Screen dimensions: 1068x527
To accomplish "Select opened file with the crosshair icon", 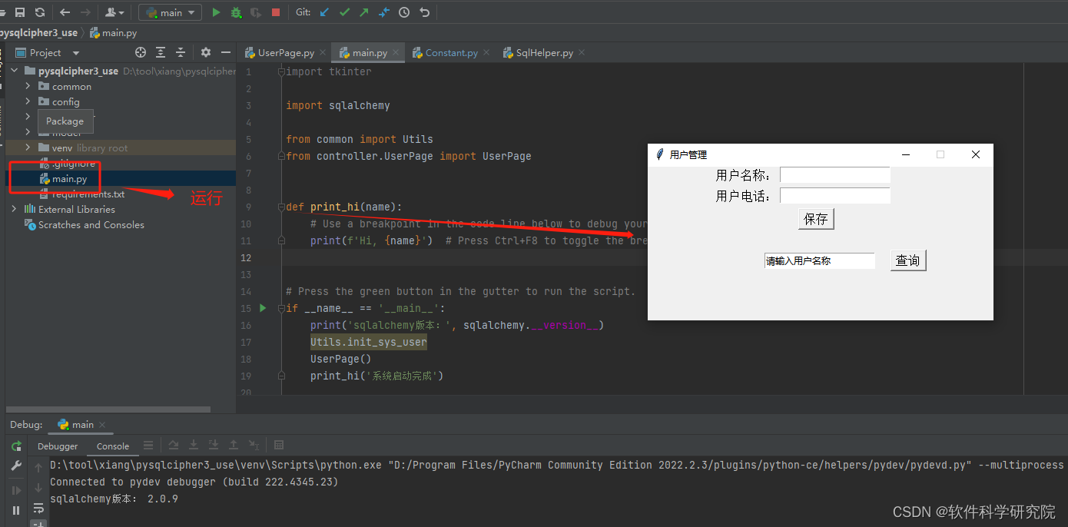I will point(141,52).
